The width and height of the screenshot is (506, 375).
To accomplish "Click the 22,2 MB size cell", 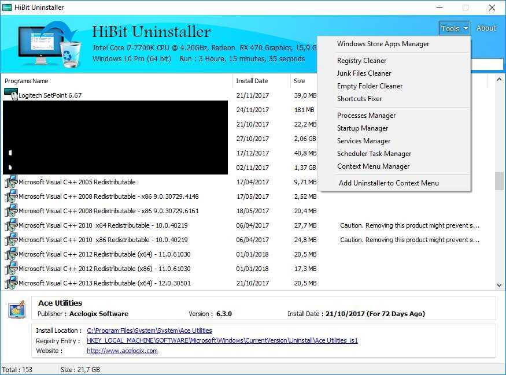I will pyautogui.click(x=305, y=124).
